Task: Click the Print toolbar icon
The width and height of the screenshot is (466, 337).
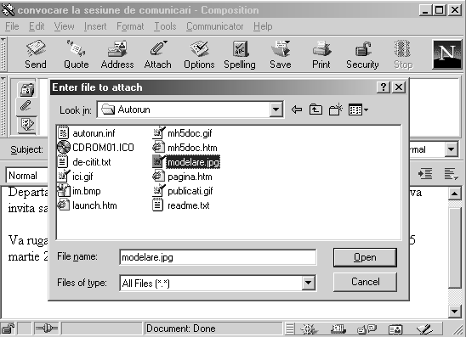Action: [x=321, y=54]
